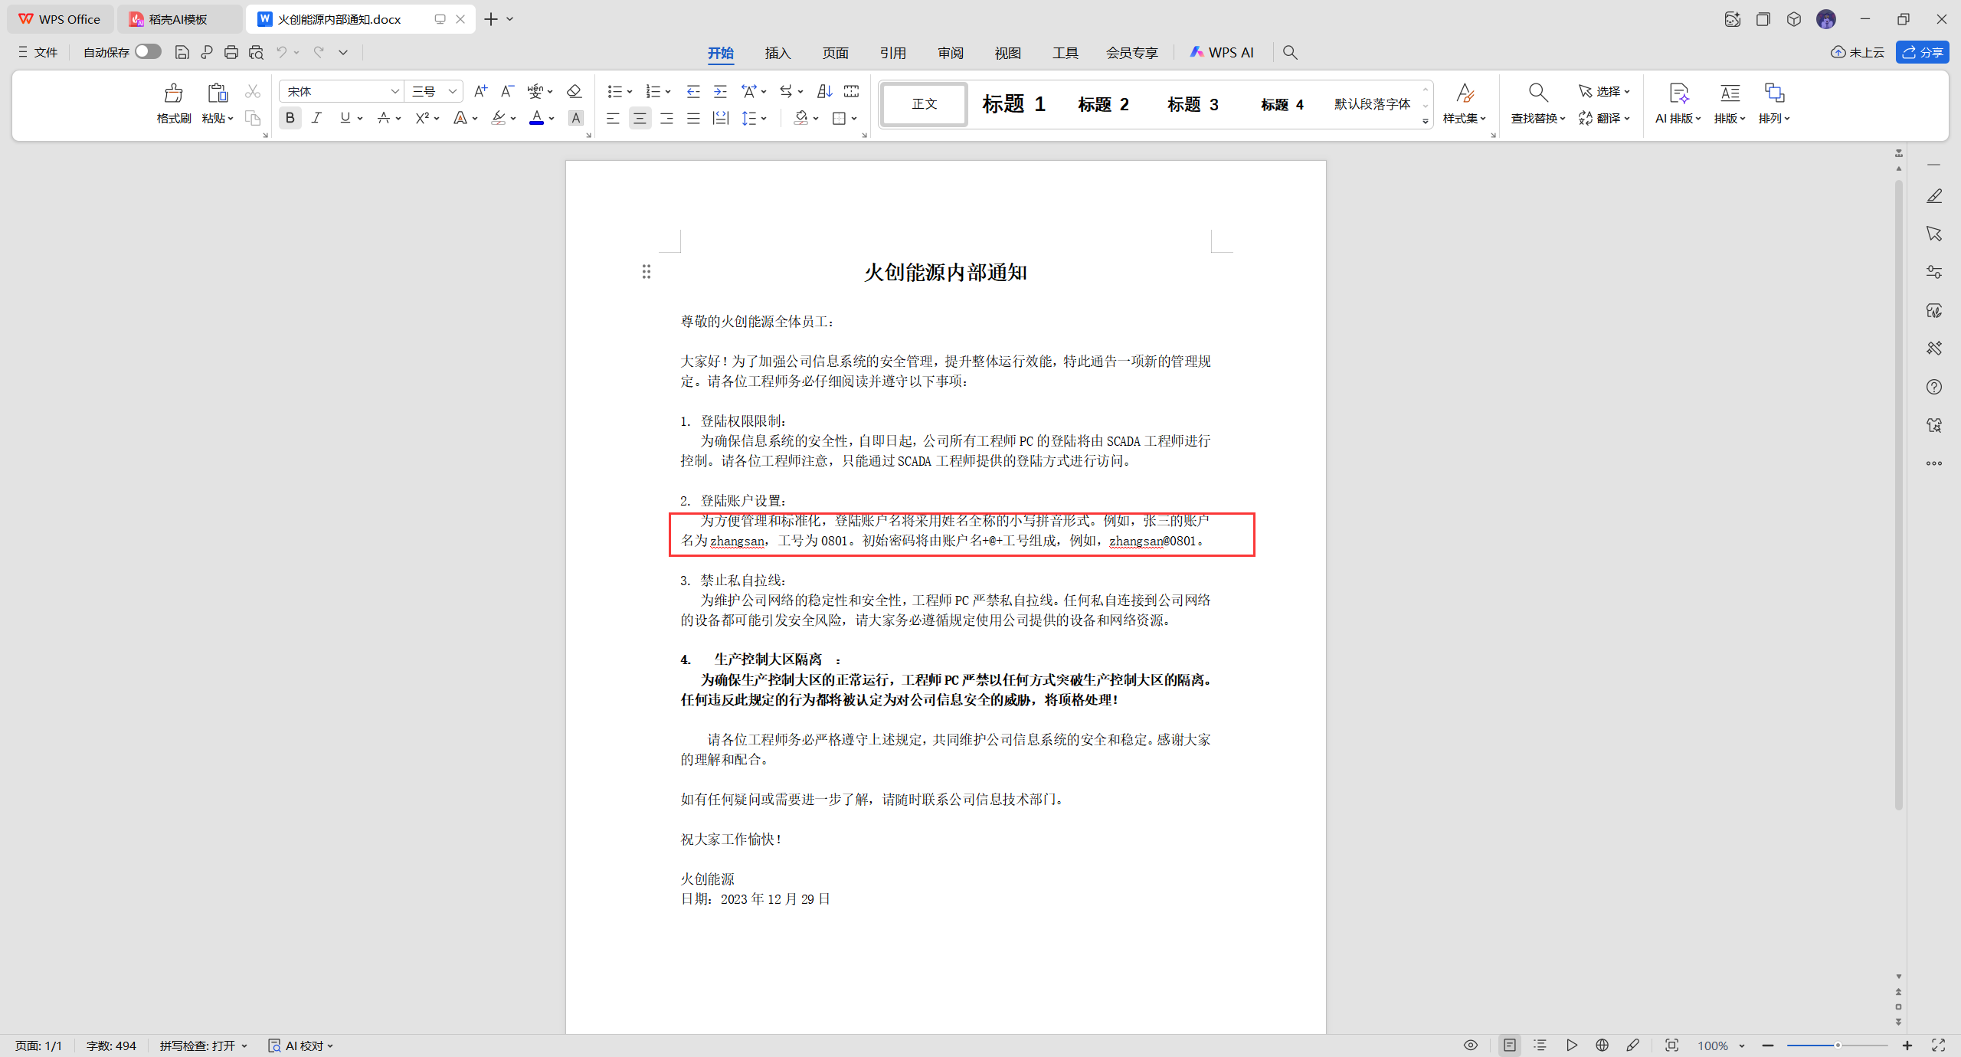Screen dimensions: 1961x1057
Task: Expand the font name dropdown showing 宋体
Action: (394, 91)
